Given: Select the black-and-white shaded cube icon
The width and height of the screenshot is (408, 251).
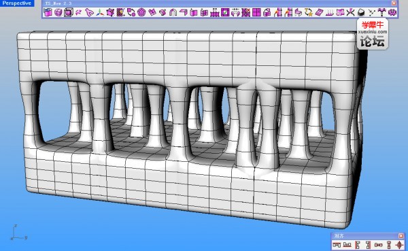Looking at the screenshot, I should (361, 12).
